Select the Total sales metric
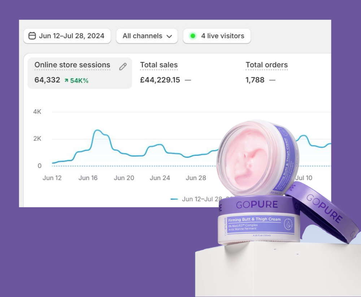 click(x=159, y=65)
